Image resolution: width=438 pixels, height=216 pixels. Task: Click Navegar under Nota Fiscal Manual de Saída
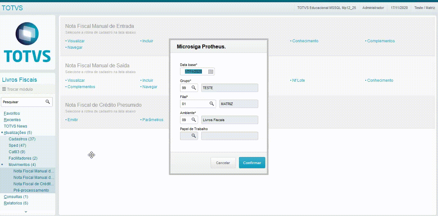150,87
